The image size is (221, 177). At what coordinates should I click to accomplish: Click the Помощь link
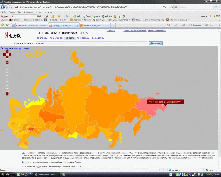pyautogui.click(x=110, y=31)
